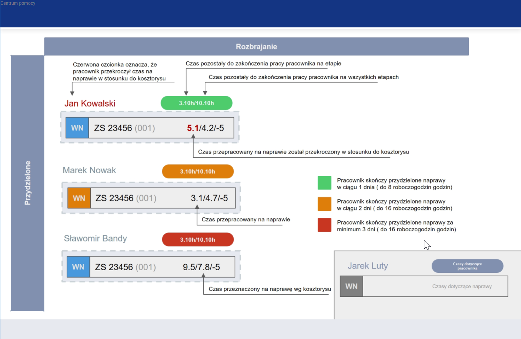Select the Rozbrajanie header tab
521x339 pixels.
256,47
